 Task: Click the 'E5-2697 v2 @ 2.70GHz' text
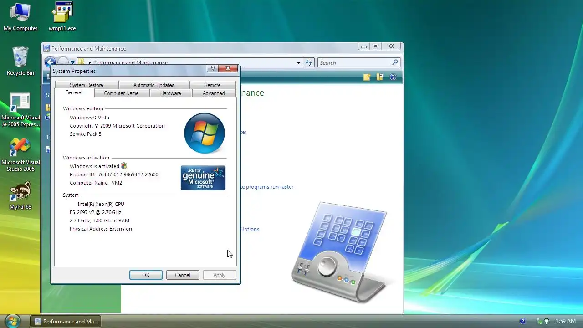pos(95,212)
